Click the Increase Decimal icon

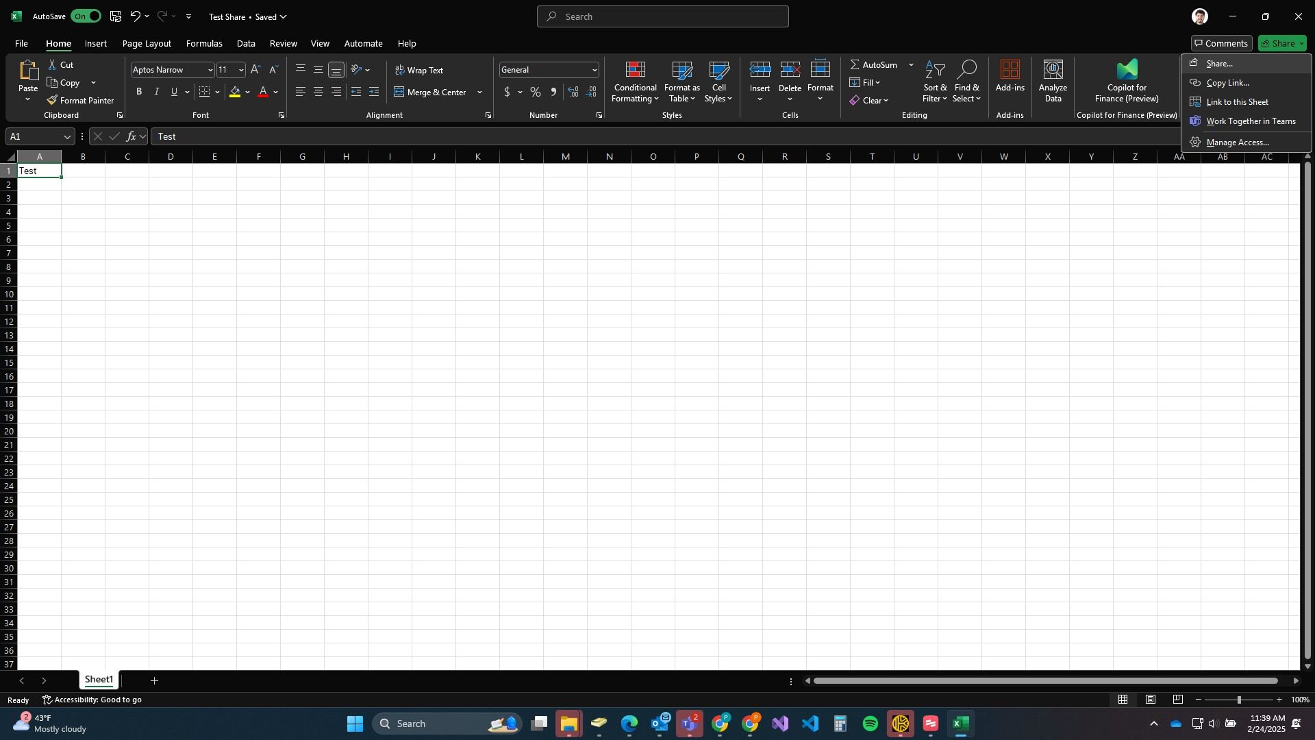pos(573,92)
